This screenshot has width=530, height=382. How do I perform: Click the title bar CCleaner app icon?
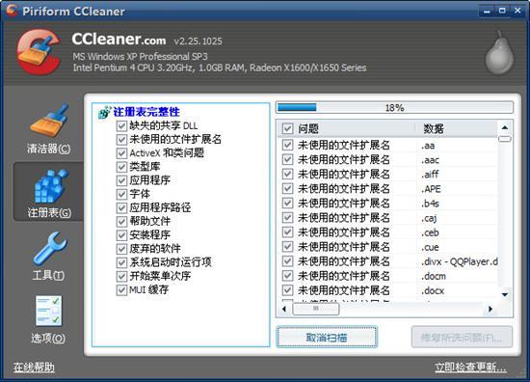click(12, 11)
